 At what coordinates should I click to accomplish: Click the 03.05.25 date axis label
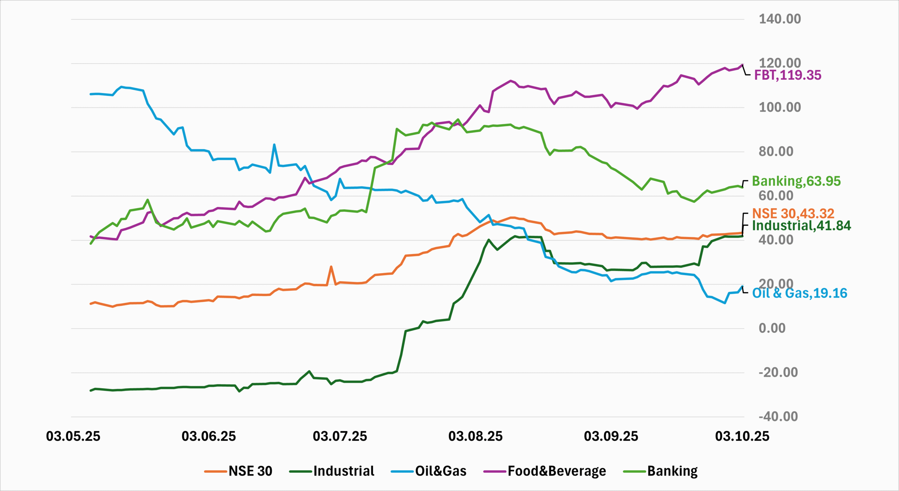coord(73,436)
